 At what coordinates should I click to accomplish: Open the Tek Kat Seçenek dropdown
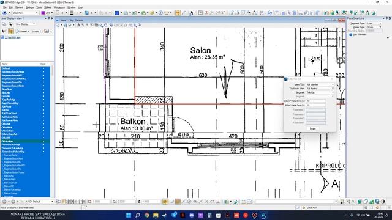pos(320,92)
